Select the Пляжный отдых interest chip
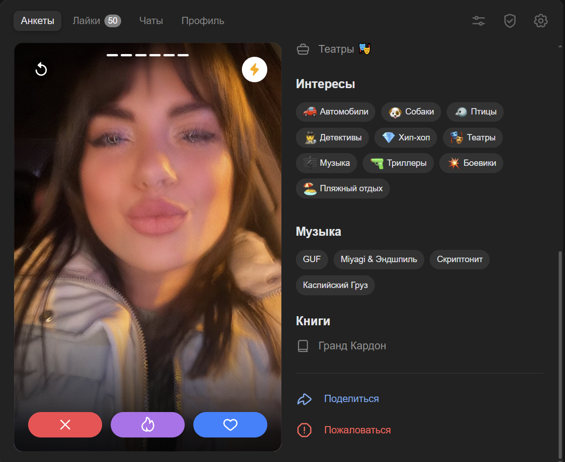Viewport: 565px width, 462px height. point(343,189)
